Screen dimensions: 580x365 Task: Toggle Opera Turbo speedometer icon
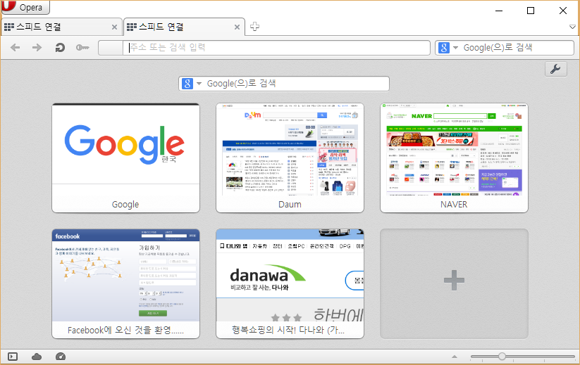[x=60, y=357]
